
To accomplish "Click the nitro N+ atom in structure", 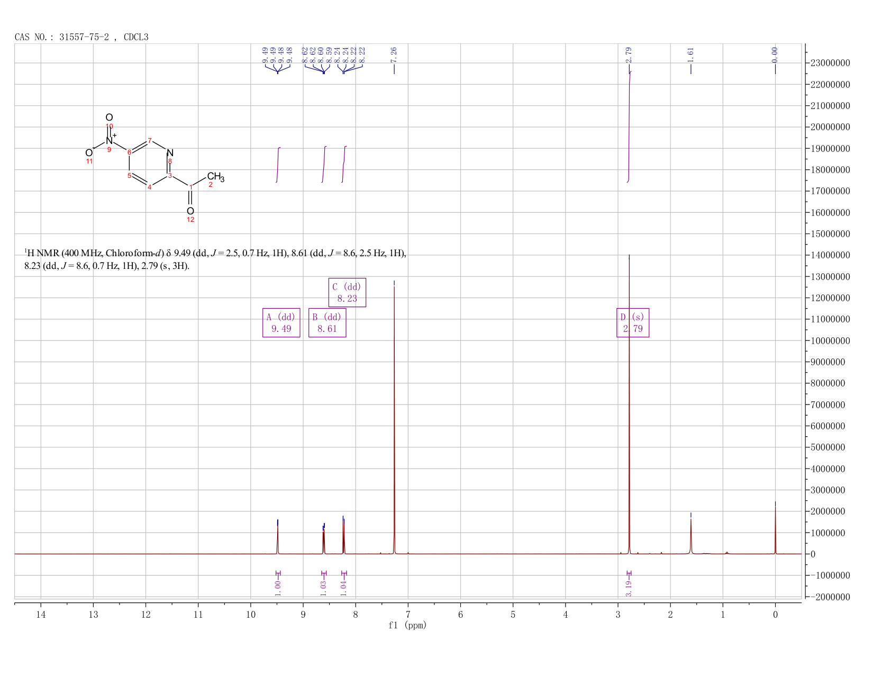I will tap(111, 140).
